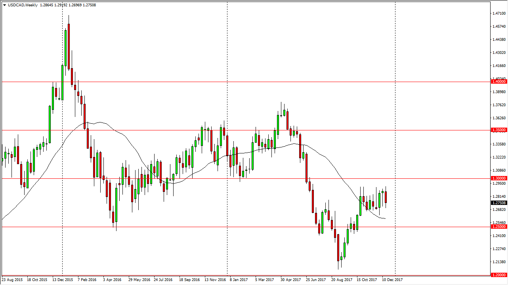
Task: Select the 3 Apr 2016 time axis label
Action: point(113,280)
